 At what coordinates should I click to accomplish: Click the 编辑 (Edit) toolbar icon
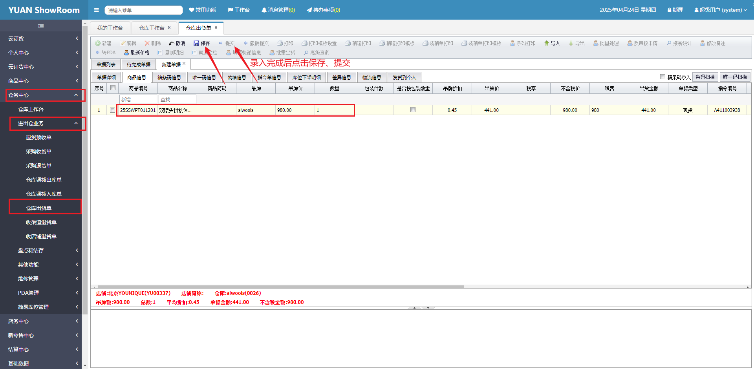tap(123, 43)
